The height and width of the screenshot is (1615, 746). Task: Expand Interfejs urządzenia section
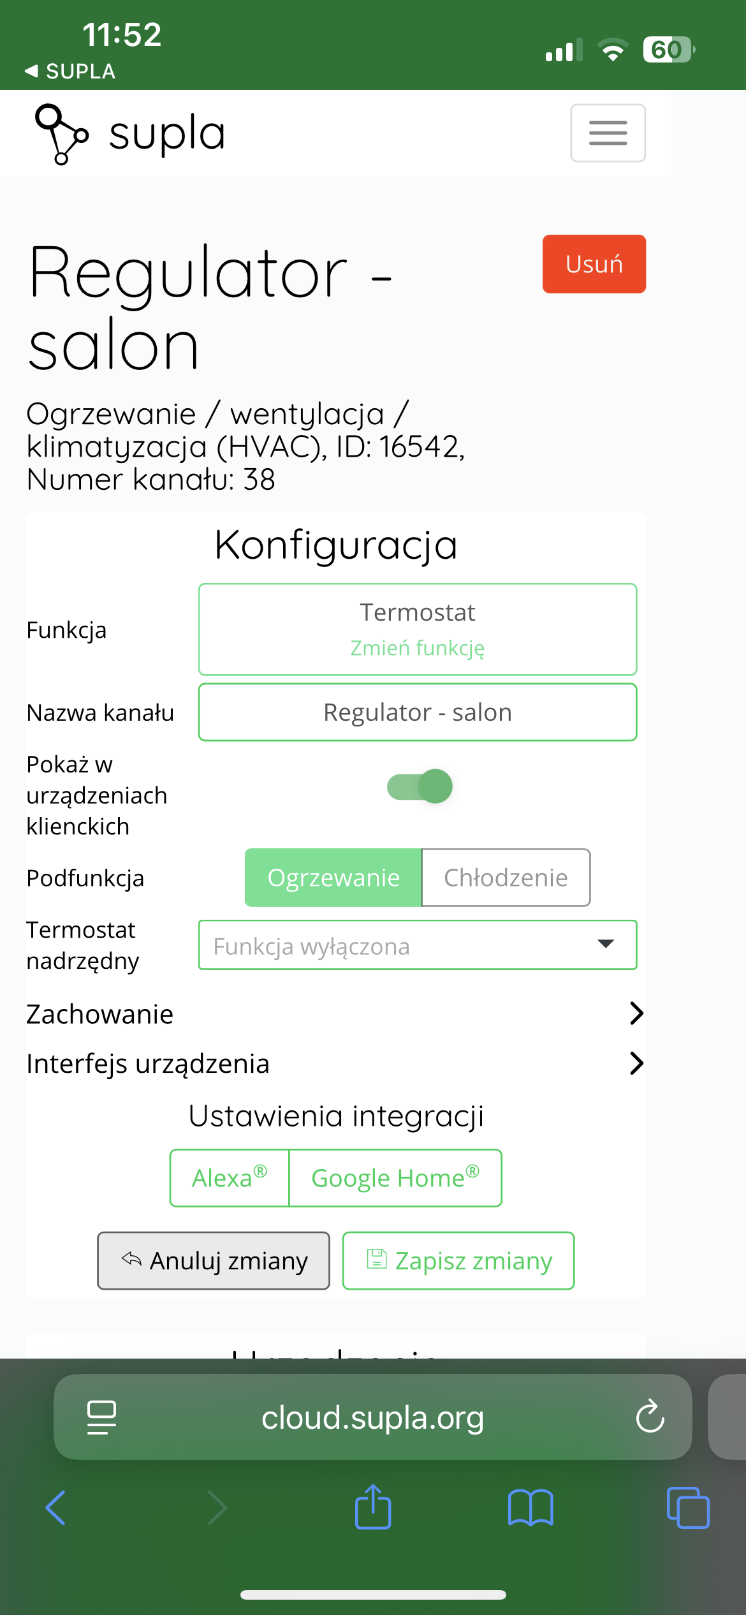335,1063
